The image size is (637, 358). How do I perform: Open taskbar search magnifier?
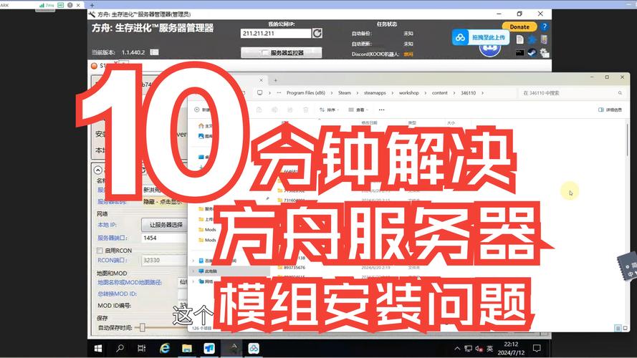point(120,348)
